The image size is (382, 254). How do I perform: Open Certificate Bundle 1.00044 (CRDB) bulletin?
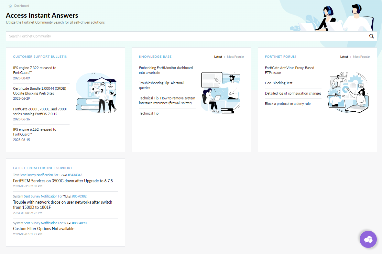coord(39,91)
